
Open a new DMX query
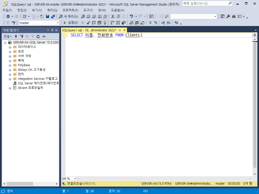click(94, 16)
